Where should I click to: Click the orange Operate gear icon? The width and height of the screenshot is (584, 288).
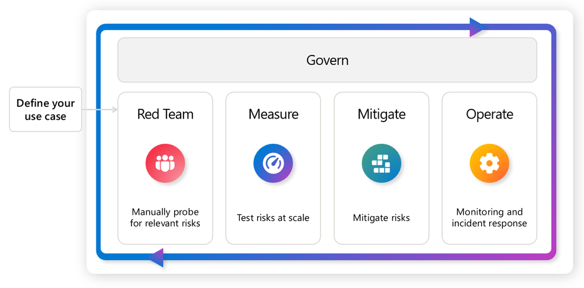(x=489, y=164)
